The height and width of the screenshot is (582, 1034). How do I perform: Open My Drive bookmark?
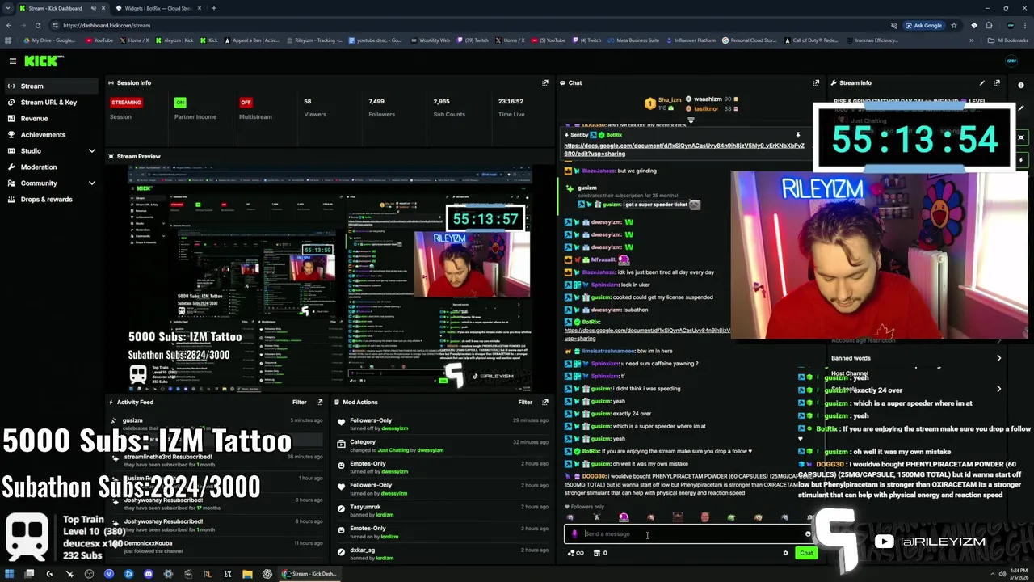point(50,40)
